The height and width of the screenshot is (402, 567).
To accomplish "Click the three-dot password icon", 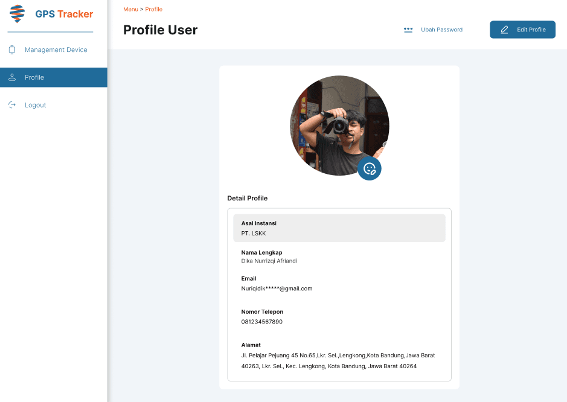I will (x=408, y=30).
